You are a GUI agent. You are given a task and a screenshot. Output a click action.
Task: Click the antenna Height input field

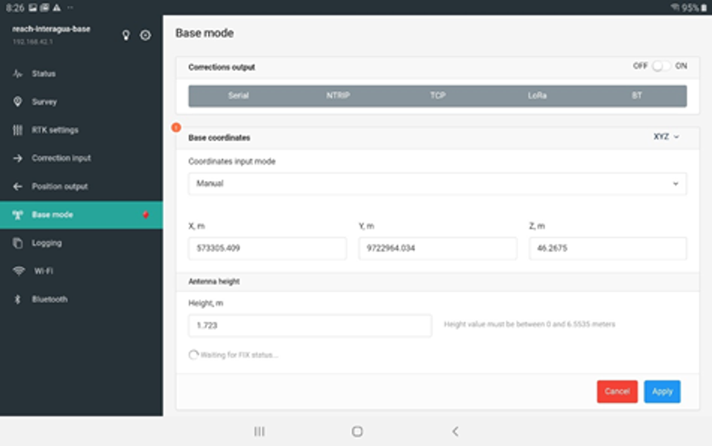(x=310, y=325)
